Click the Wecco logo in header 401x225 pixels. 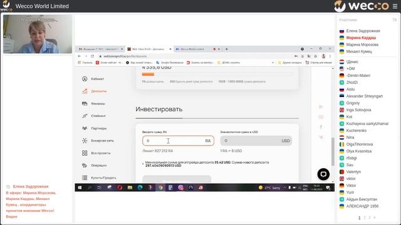coord(362,6)
